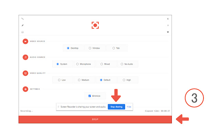Click the AUDIO SOURCE heading
The height and width of the screenshot is (137, 220).
tap(37, 57)
